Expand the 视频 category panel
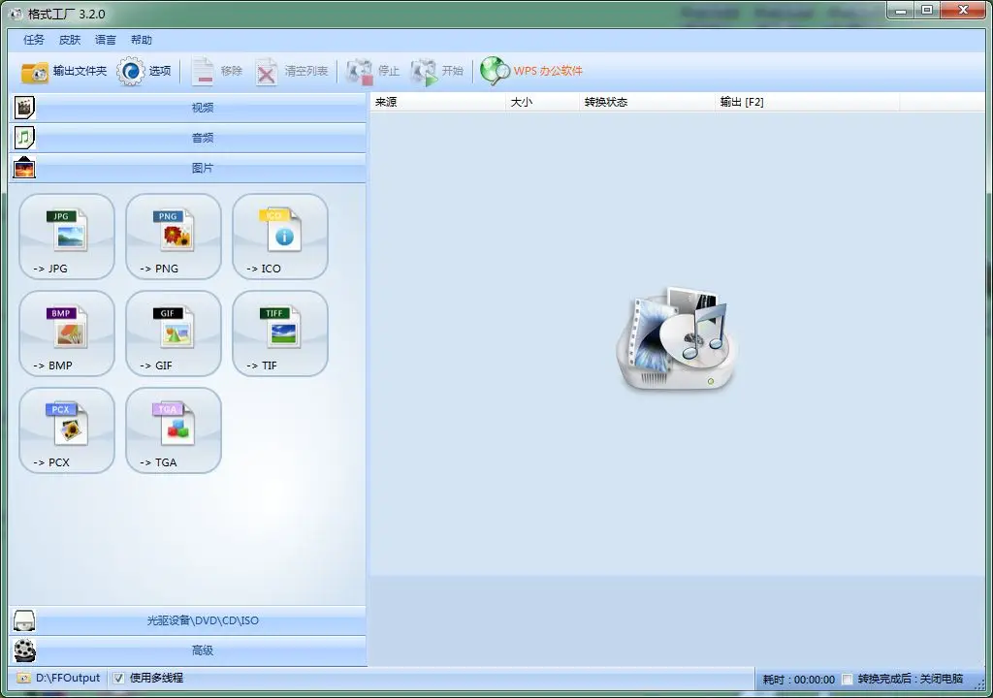 pos(202,108)
